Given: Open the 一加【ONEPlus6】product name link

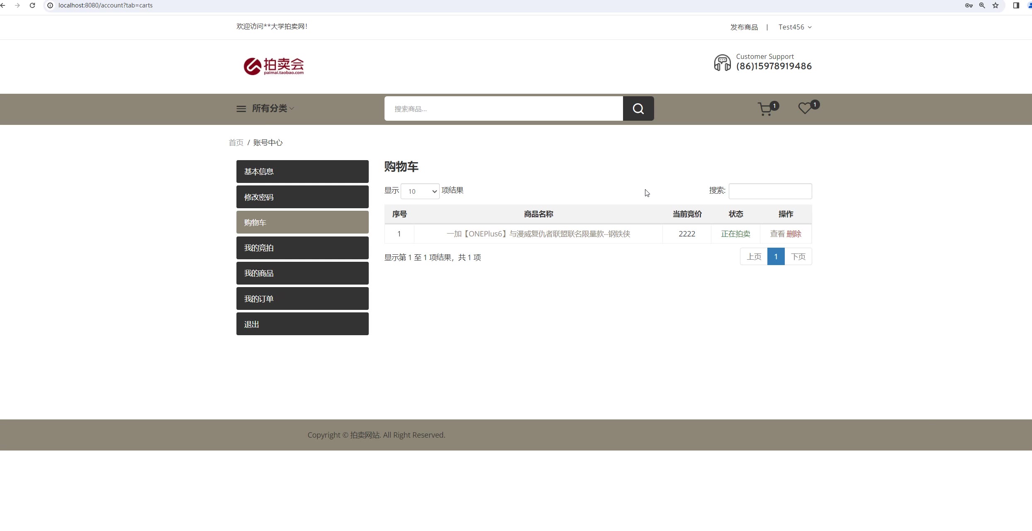Looking at the screenshot, I should pos(538,234).
